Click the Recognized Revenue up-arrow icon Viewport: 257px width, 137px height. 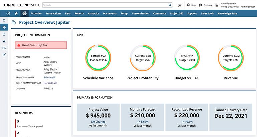(x=183, y=122)
